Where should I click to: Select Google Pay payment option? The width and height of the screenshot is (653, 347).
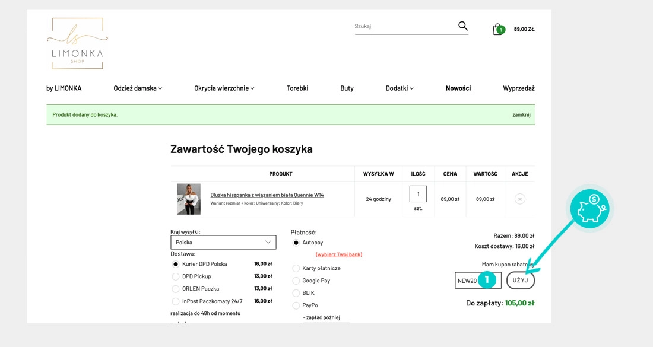click(x=296, y=281)
